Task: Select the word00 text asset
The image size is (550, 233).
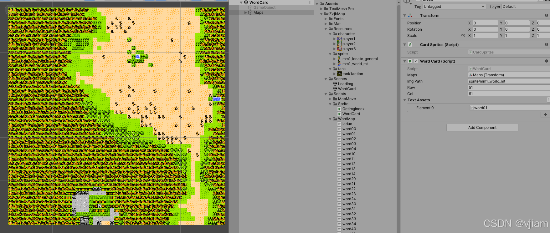Action: (x=347, y=129)
